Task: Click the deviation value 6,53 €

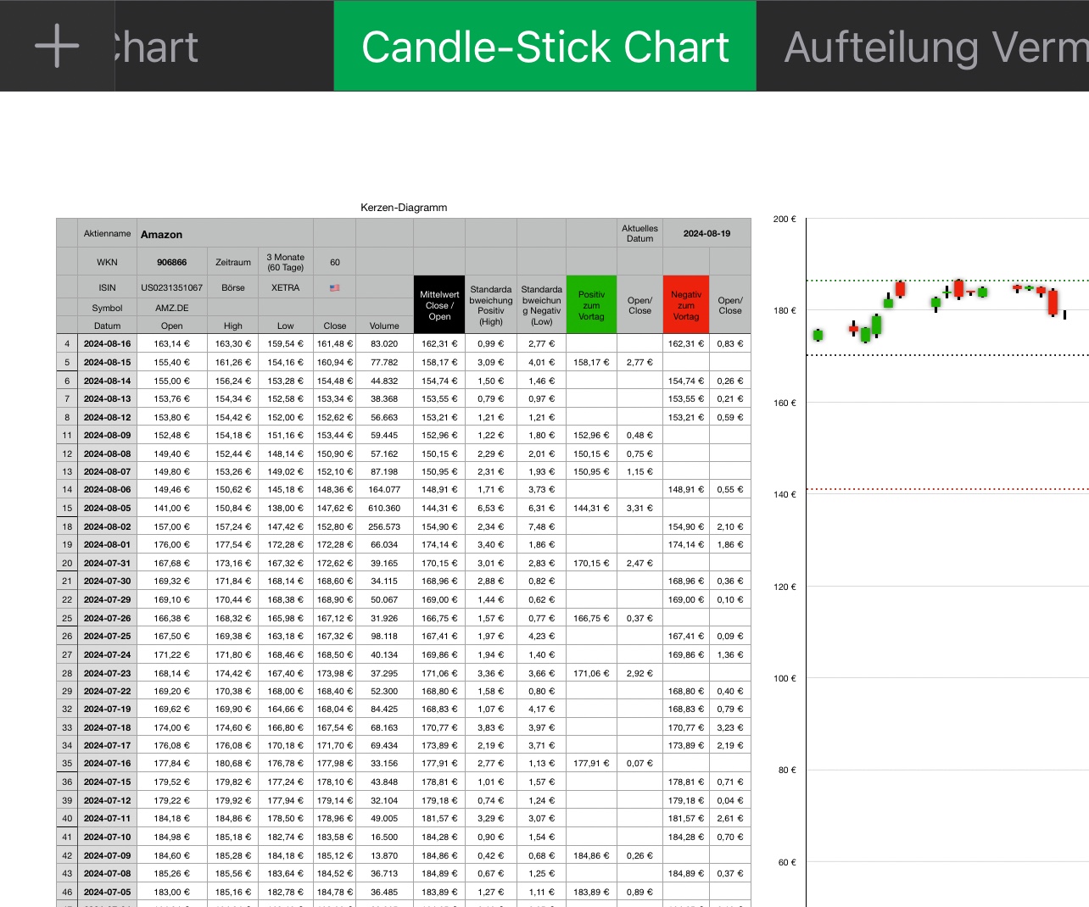Action: point(491,509)
